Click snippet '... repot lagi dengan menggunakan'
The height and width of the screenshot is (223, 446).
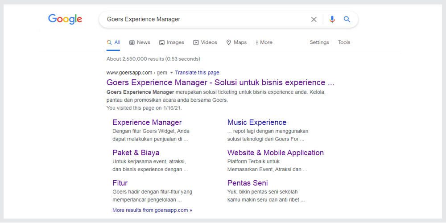coord(268,131)
